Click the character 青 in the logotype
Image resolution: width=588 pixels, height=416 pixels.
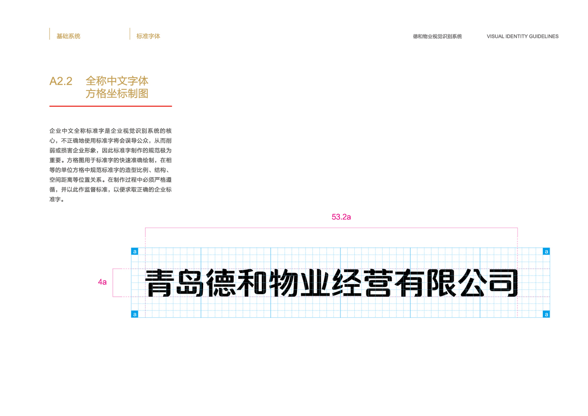pyautogui.click(x=159, y=283)
